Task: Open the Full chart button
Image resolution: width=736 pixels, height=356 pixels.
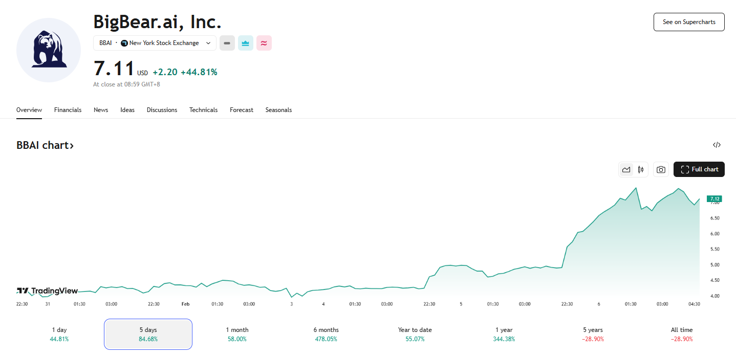Action: (699, 169)
